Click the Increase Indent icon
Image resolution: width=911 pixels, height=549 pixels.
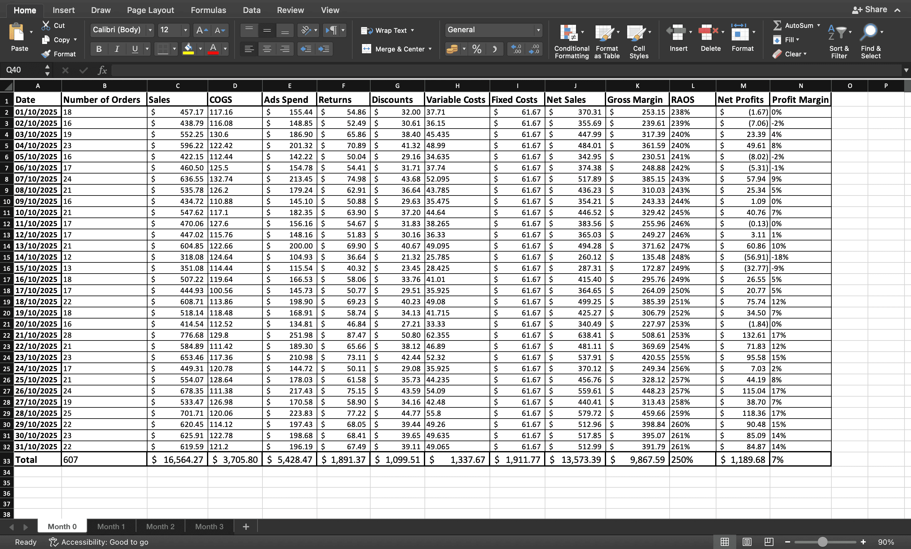[x=324, y=49]
